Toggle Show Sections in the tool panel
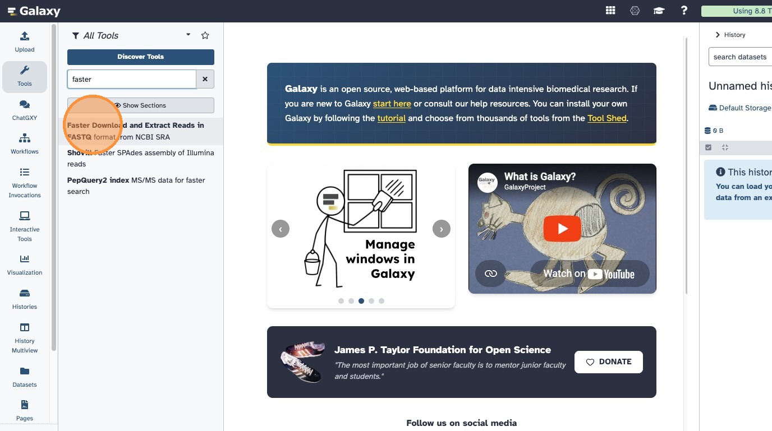Viewport: 772px width, 431px height. (x=141, y=105)
